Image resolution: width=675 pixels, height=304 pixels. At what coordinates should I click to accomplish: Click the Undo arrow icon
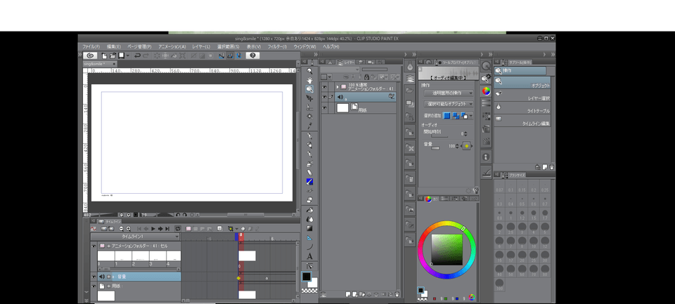coord(137,55)
